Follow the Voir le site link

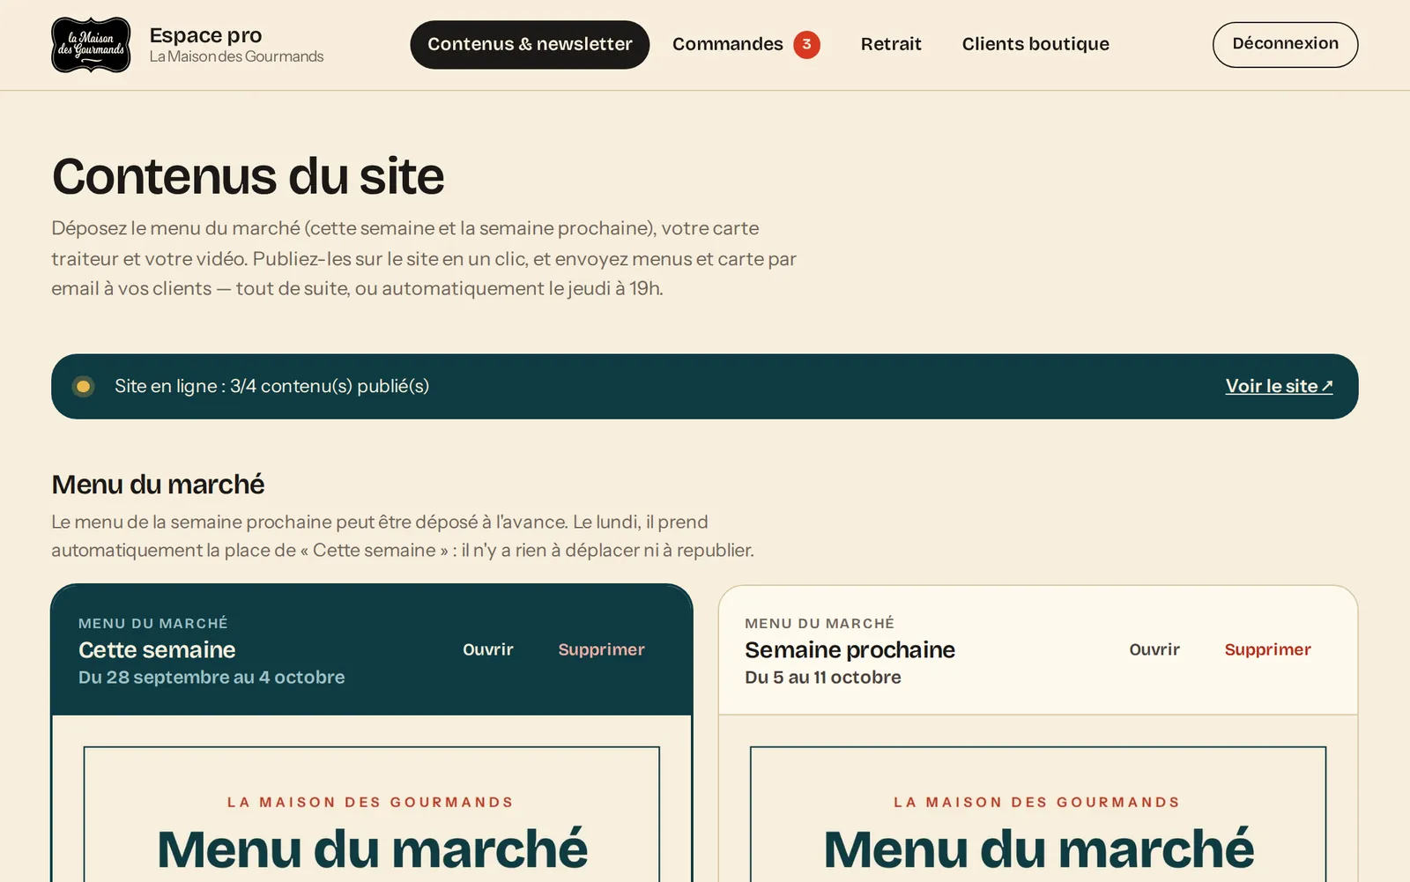(x=1279, y=386)
